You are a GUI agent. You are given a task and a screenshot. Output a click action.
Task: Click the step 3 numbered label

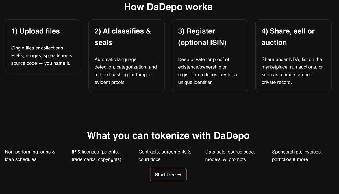click(x=182, y=31)
